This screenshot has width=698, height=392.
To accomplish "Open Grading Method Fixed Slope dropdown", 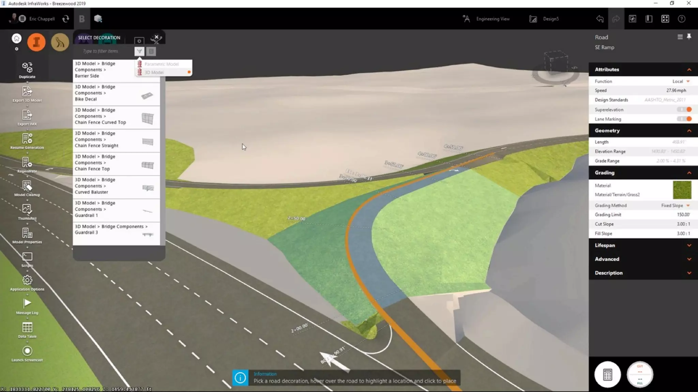I will tap(675, 206).
